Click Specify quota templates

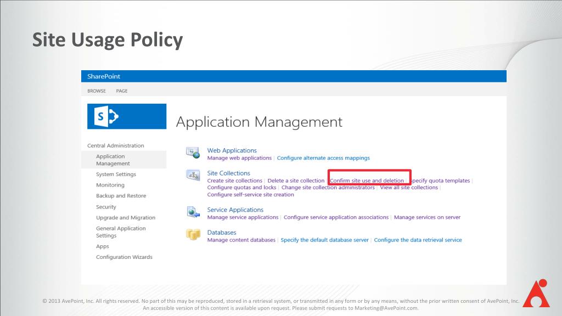coord(440,180)
